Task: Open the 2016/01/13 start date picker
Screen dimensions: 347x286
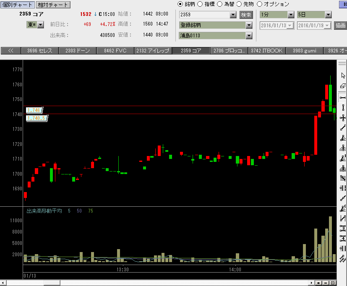Action: tap(290, 26)
